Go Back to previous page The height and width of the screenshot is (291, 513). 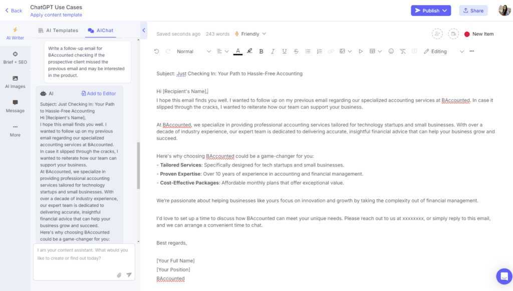click(x=14, y=10)
